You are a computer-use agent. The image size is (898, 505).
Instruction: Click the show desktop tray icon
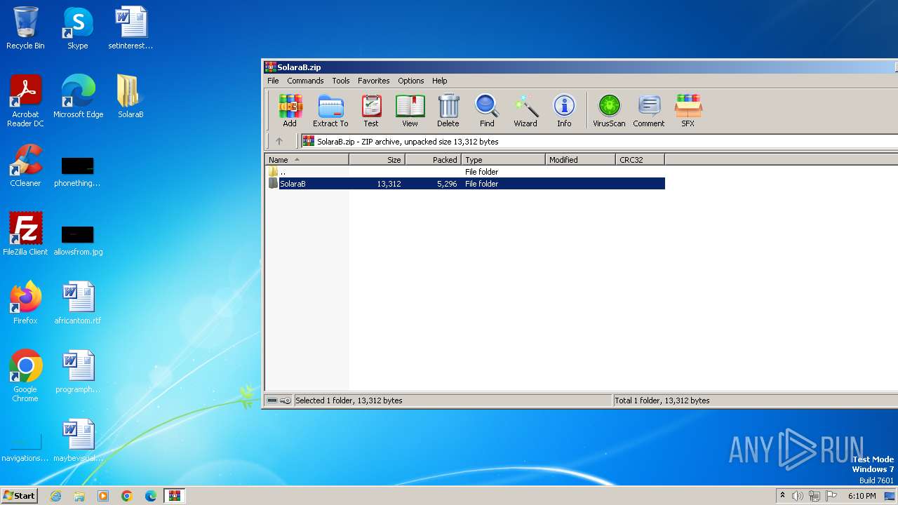coord(890,496)
